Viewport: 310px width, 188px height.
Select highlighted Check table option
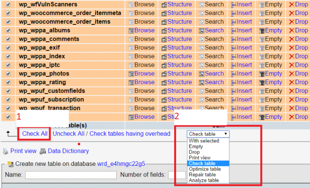[208, 164]
